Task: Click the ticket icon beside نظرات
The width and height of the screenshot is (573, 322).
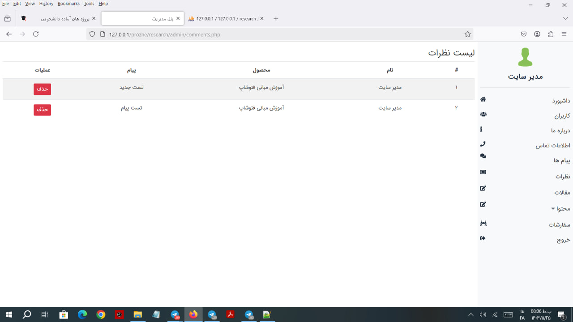Action: coord(483,172)
